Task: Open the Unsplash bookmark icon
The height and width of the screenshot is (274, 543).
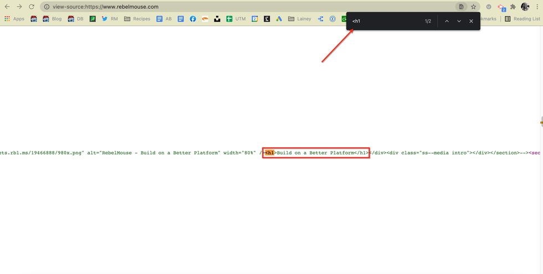Action: click(x=217, y=19)
